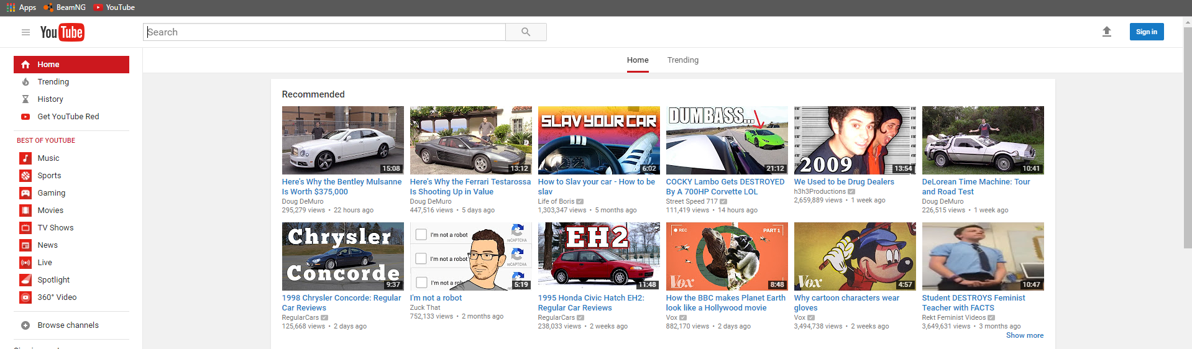Open COCKY Lambo Gets DESTROYED title link
Viewport: 1192px width, 349px height.
pyautogui.click(x=725, y=187)
